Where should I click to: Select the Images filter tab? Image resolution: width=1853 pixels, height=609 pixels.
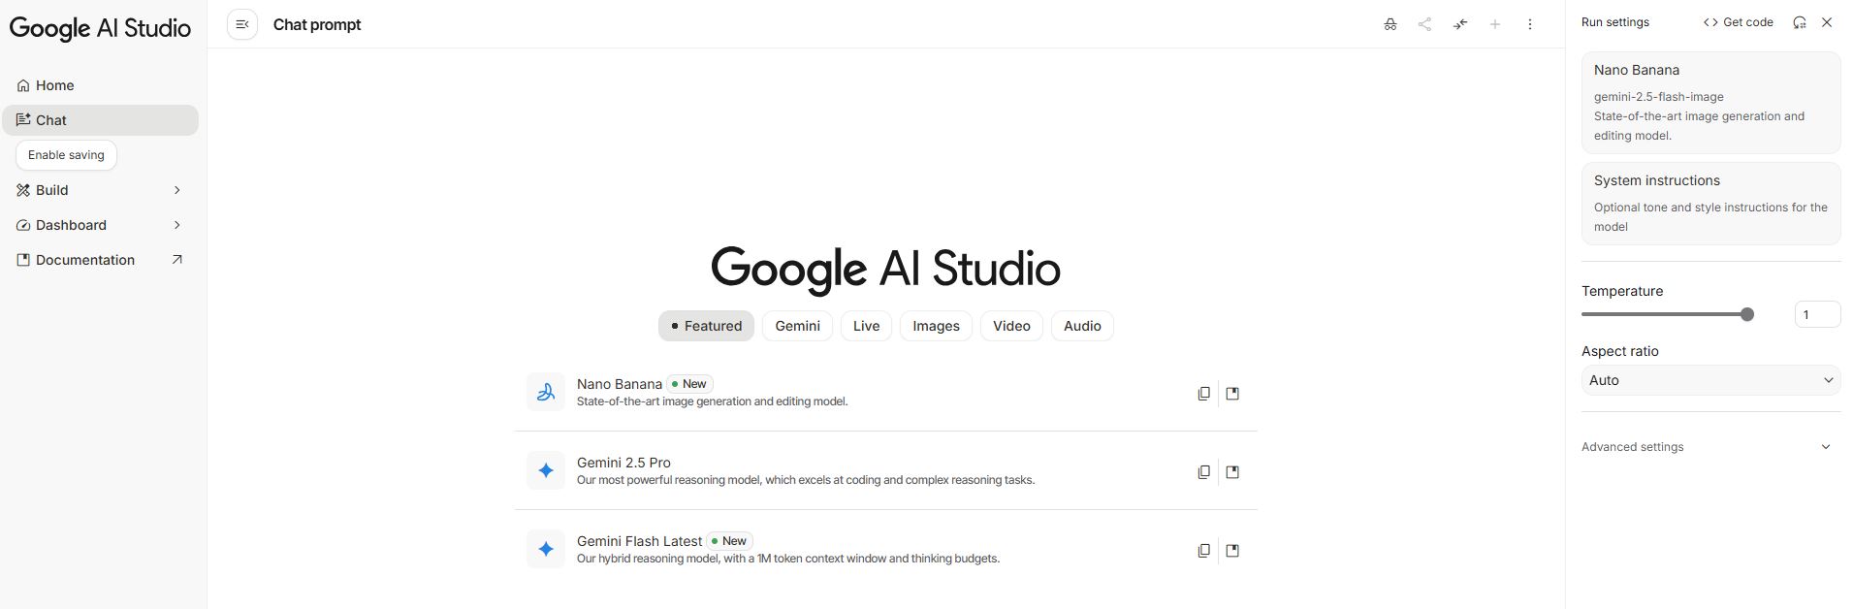pos(936,326)
